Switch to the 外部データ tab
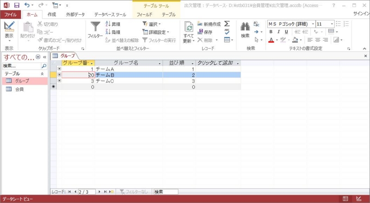 pyautogui.click(x=75, y=15)
